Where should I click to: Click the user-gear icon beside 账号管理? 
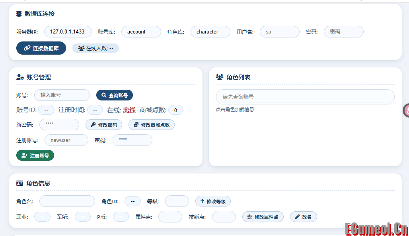pos(20,77)
